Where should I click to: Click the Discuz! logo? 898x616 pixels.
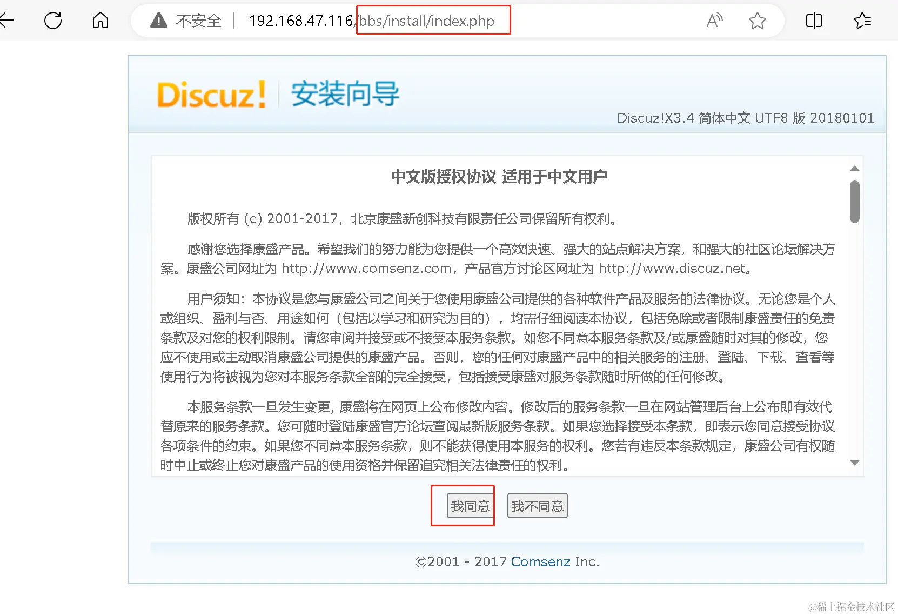[x=211, y=95]
